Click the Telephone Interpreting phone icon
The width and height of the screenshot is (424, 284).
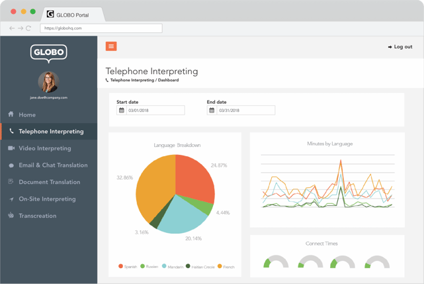[x=11, y=131]
